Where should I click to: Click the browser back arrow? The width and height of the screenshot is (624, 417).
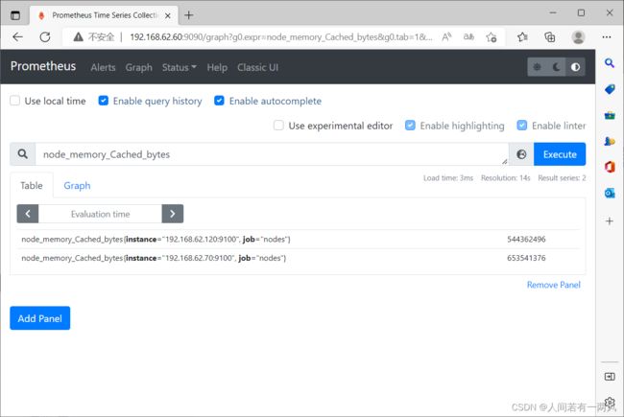click(17, 37)
